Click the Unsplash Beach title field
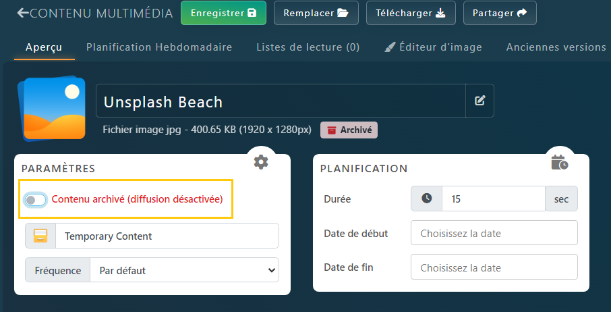This screenshot has height=312, width=611. 281,101
